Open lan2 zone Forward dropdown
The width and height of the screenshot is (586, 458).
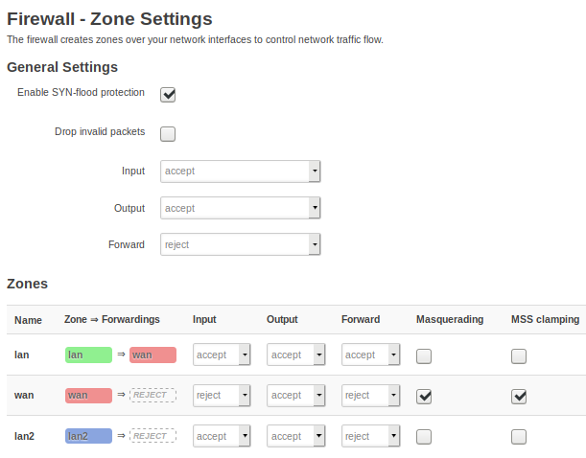(371, 436)
